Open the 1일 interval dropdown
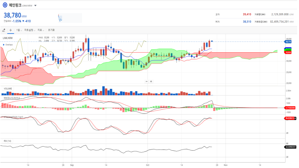The width and height of the screenshot is (299, 168). [19, 30]
